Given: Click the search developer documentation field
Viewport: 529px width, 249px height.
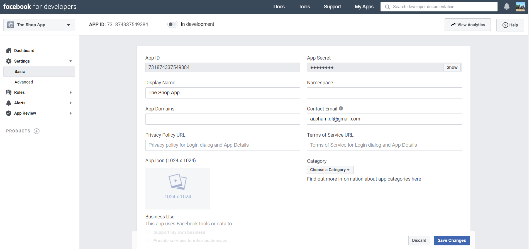Looking at the screenshot, I should (439, 7).
